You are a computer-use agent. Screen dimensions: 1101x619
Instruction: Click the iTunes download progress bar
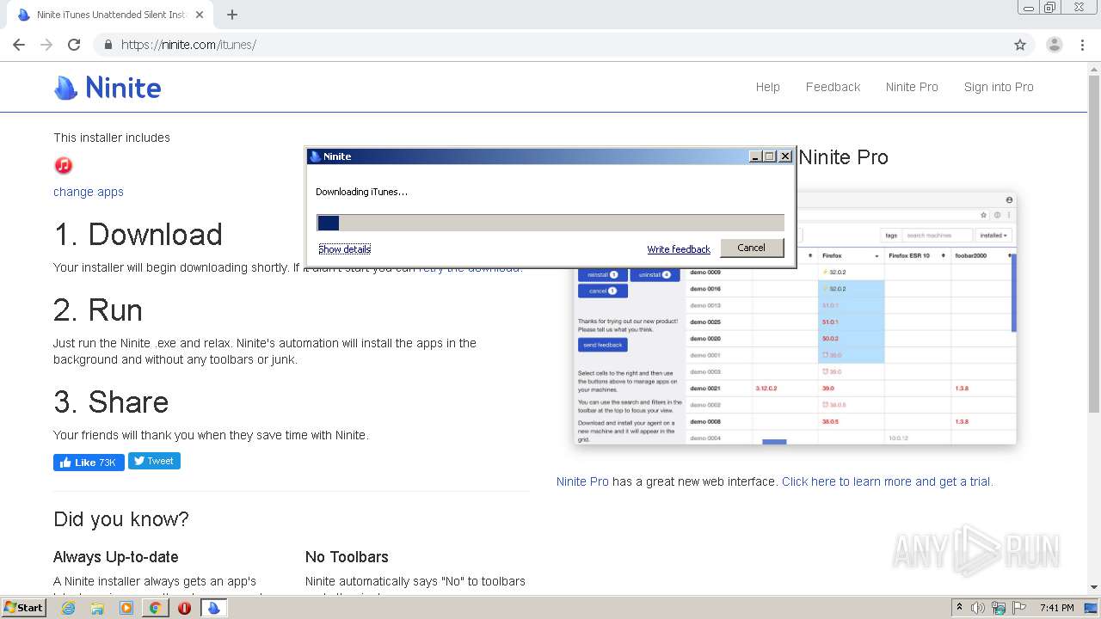tap(550, 223)
